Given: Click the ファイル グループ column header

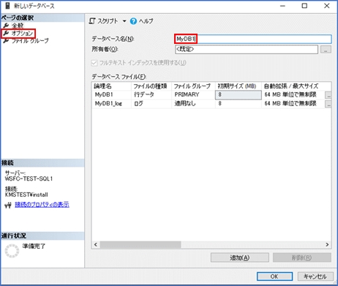Looking at the screenshot, I should 193,86.
